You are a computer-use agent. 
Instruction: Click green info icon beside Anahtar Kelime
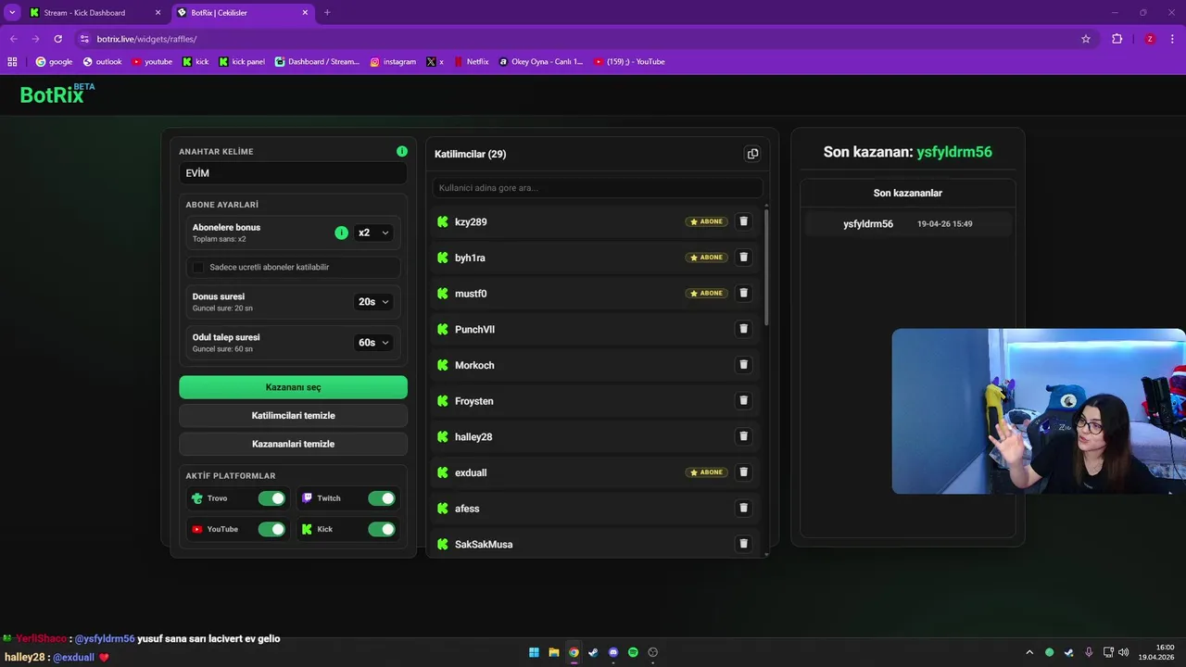click(402, 151)
